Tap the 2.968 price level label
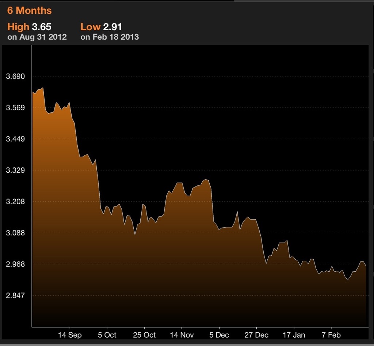Screen dimensions: 374x346 (15, 264)
